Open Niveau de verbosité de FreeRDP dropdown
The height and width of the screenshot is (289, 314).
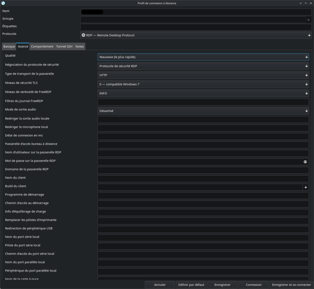point(203,93)
